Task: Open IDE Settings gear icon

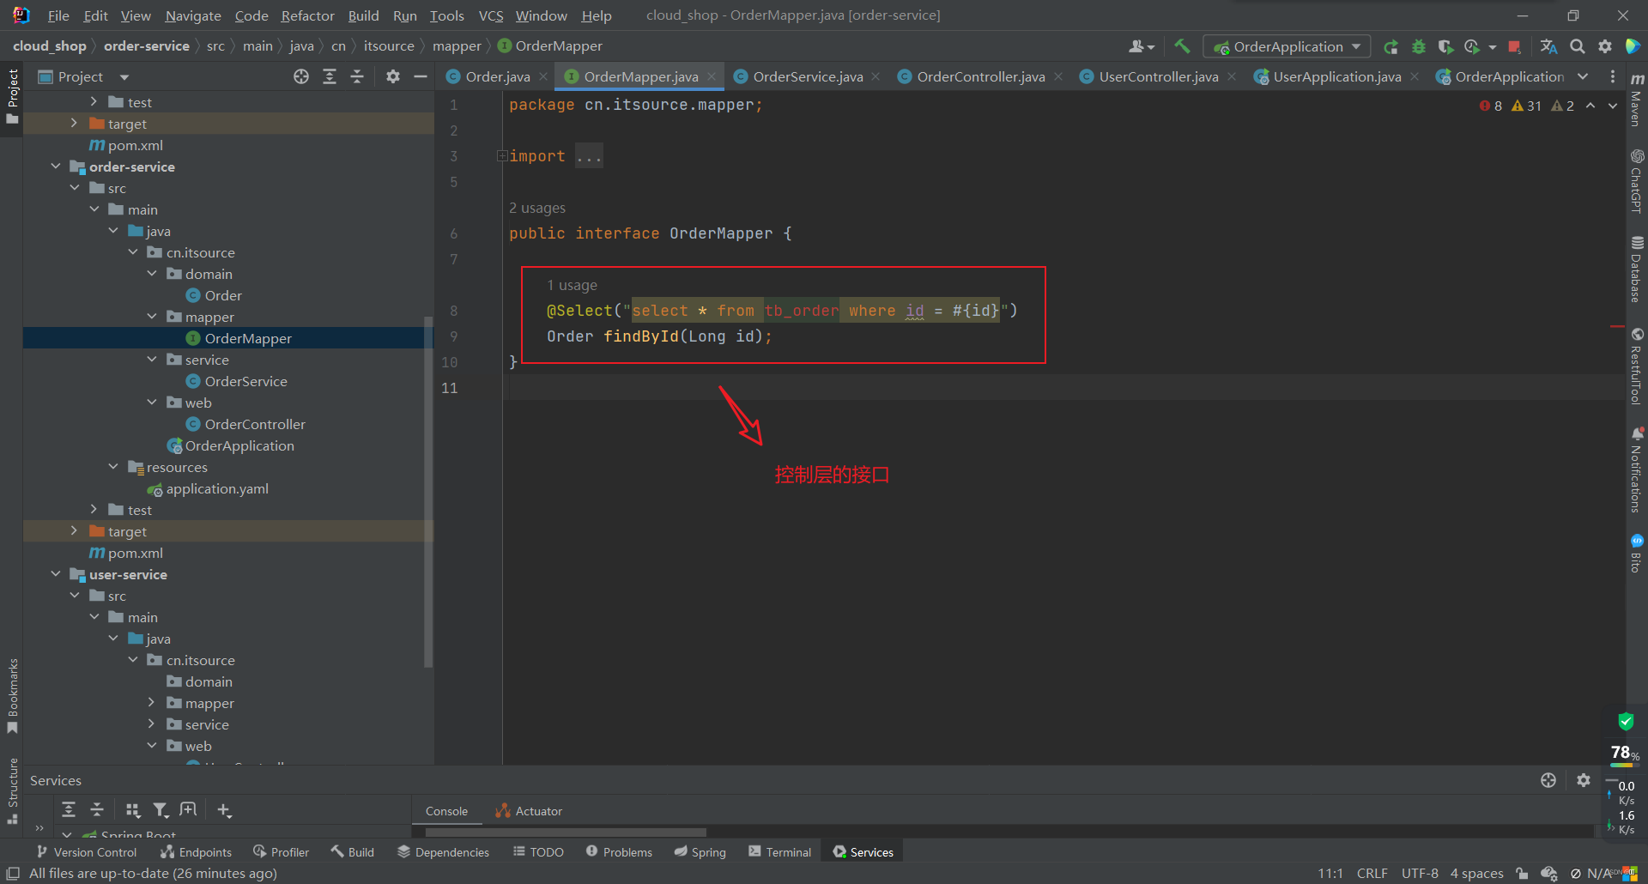Action: [1604, 46]
